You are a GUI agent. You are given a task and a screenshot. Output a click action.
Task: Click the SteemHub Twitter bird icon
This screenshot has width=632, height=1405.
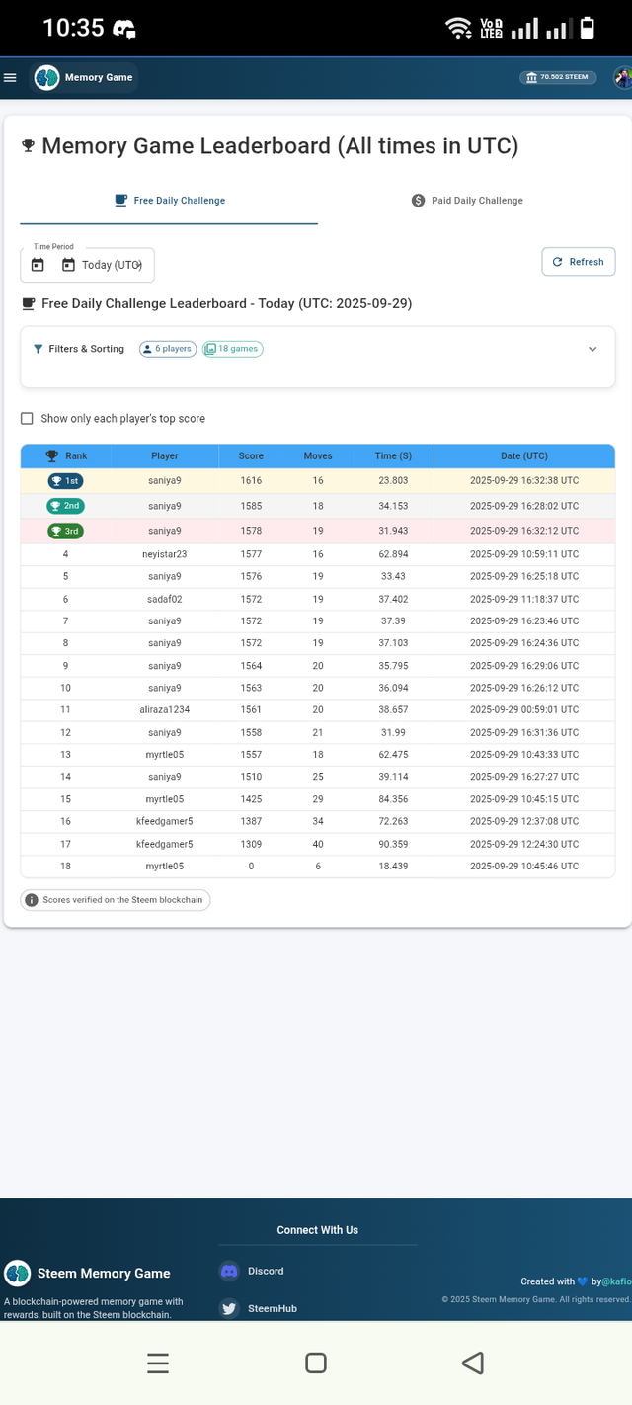pyautogui.click(x=229, y=1308)
